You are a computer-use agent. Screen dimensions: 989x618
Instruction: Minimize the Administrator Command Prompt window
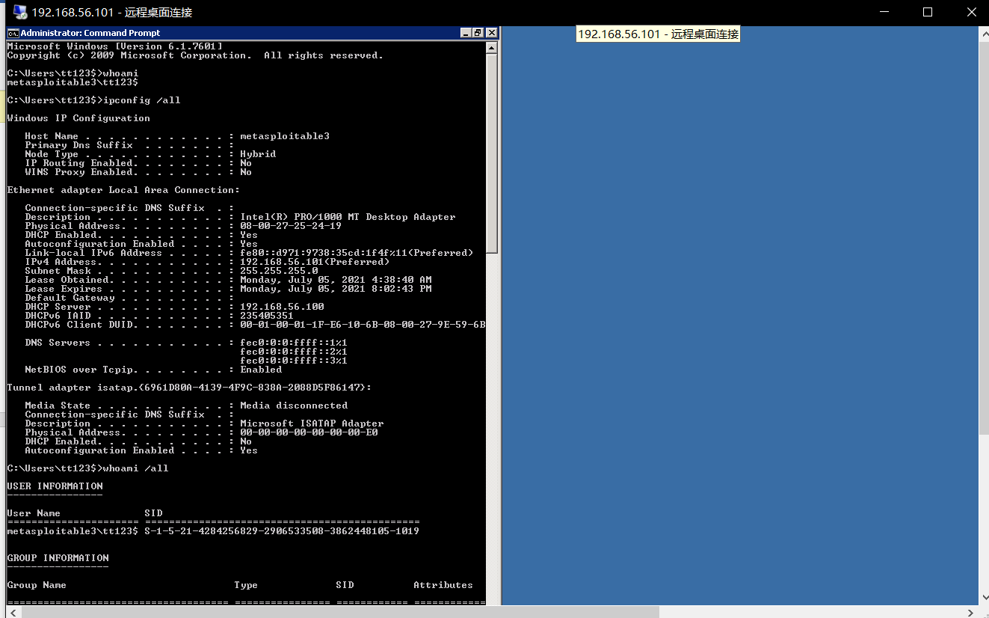tap(466, 33)
